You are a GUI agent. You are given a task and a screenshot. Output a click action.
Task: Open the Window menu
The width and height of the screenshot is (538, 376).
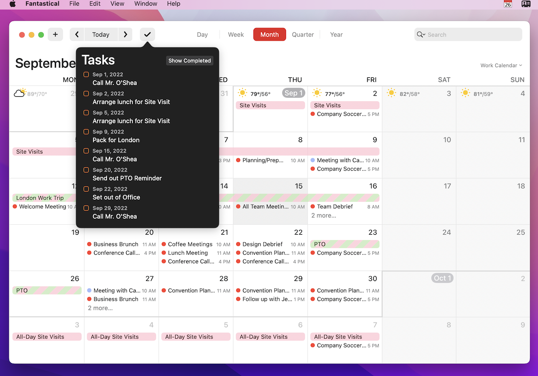click(x=146, y=4)
